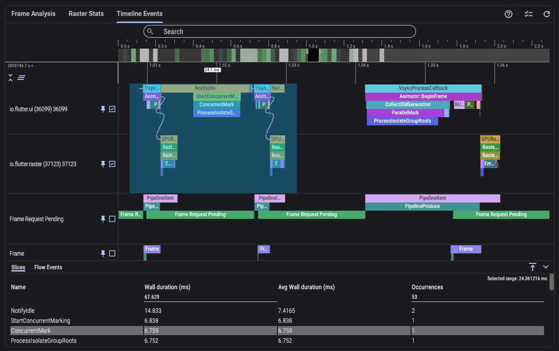Screen dimensions: 559x351
Task: Select the Timeline Events tab
Action: tap(139, 14)
